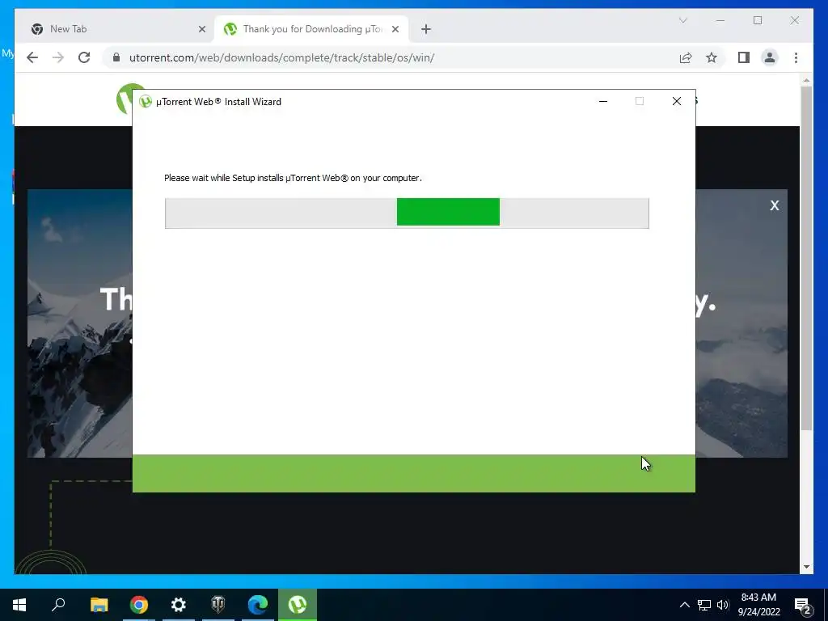Open the World of Tanks taskbar icon
This screenshot has width=828, height=621.
[x=218, y=605]
